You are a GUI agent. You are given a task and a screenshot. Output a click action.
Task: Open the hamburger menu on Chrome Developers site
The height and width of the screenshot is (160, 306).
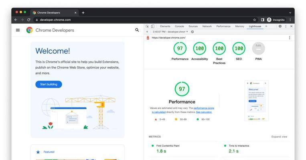18,30
